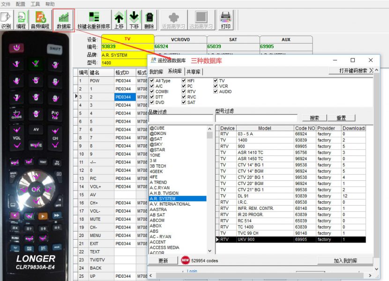Open the 编程 (programming) tool

(21, 20)
